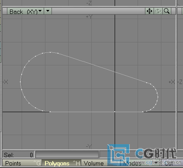This screenshot has height=168, width=183.
Task: Click the info bar next to Sel
Action: 67,155
